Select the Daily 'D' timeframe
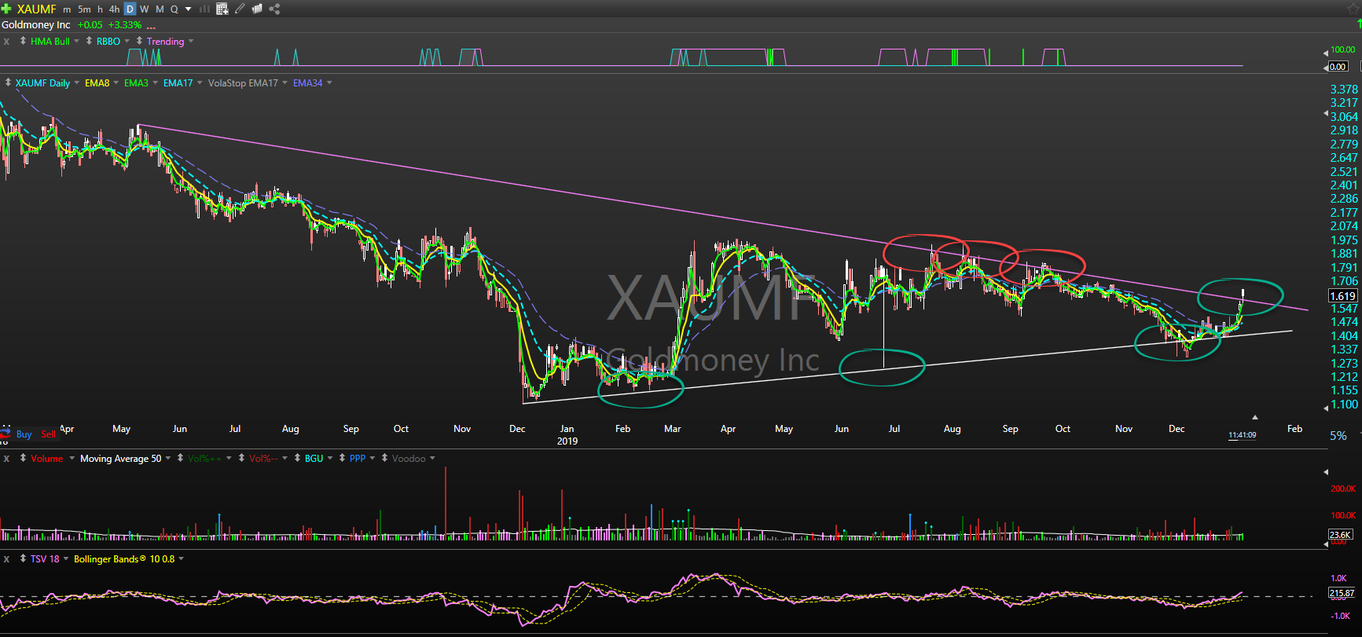 (x=130, y=9)
